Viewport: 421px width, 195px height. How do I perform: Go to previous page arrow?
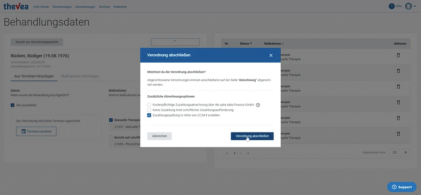[227, 153]
